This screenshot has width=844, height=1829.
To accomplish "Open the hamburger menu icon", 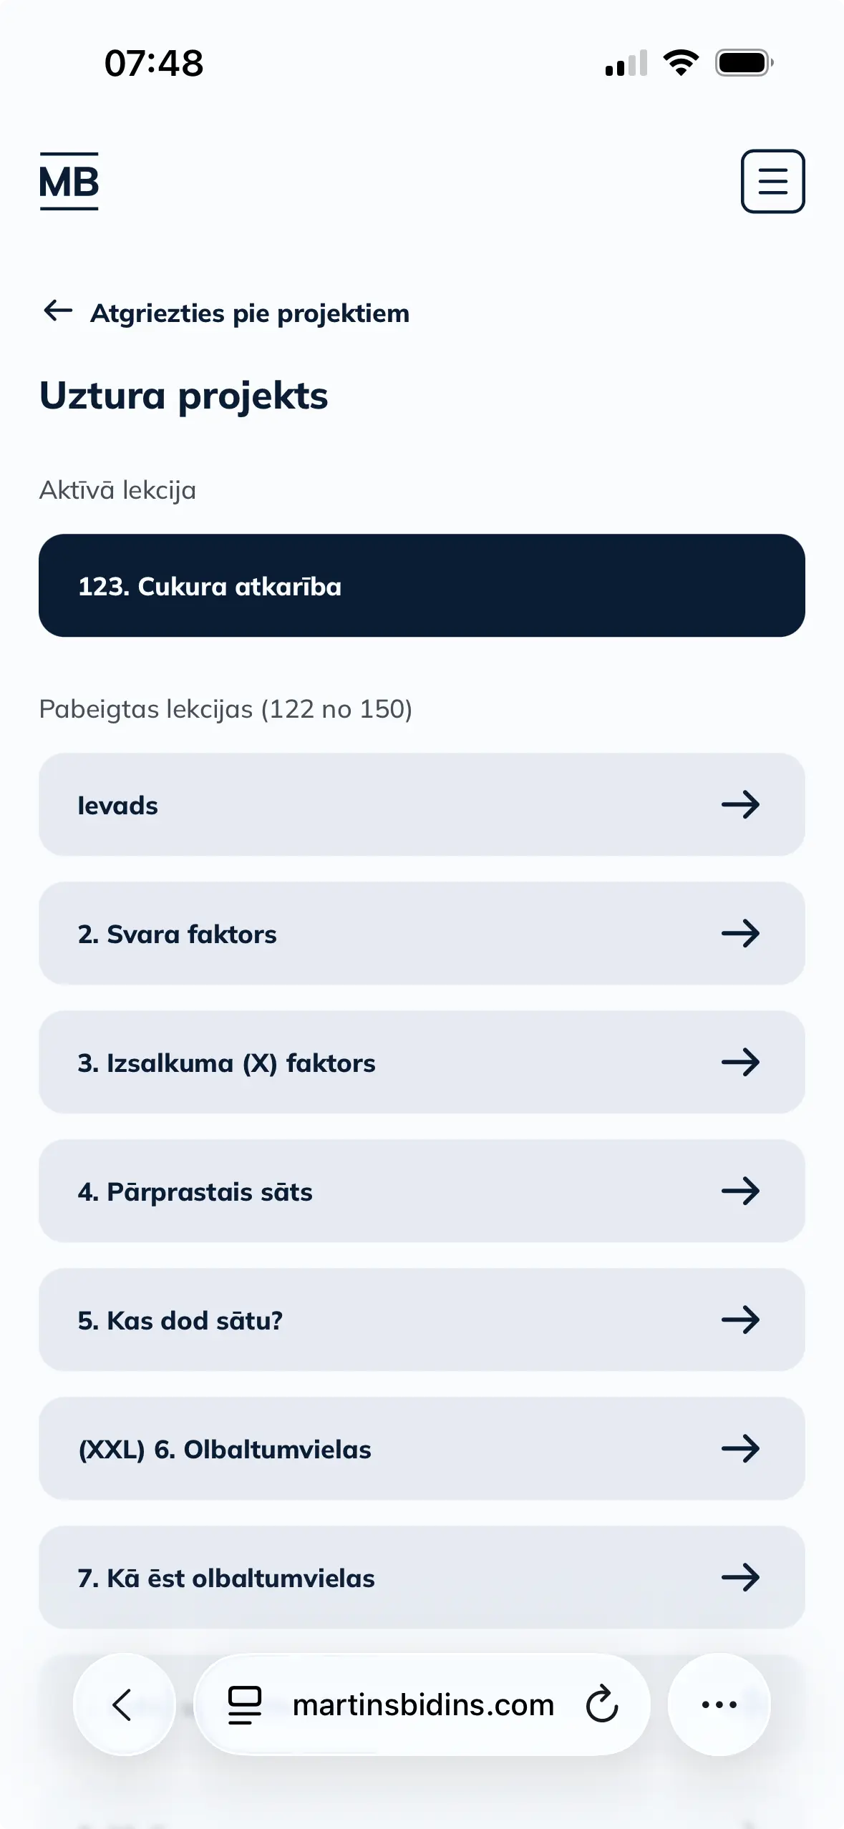I will point(772,181).
